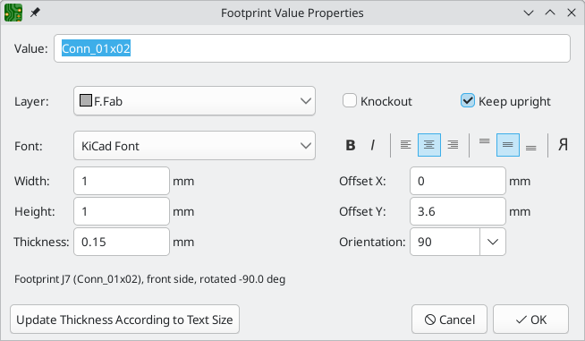Screen dimensions: 585x341
Task: Select vertical center alignment
Action: tap(508, 145)
